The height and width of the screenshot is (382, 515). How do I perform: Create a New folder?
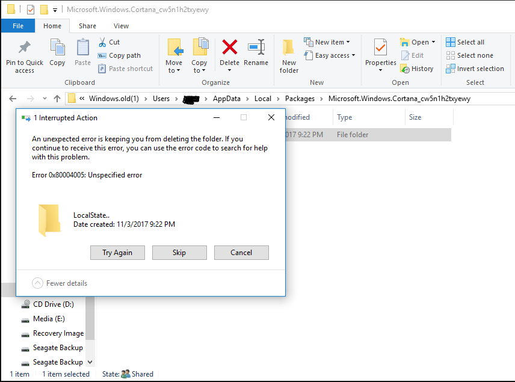coord(289,56)
